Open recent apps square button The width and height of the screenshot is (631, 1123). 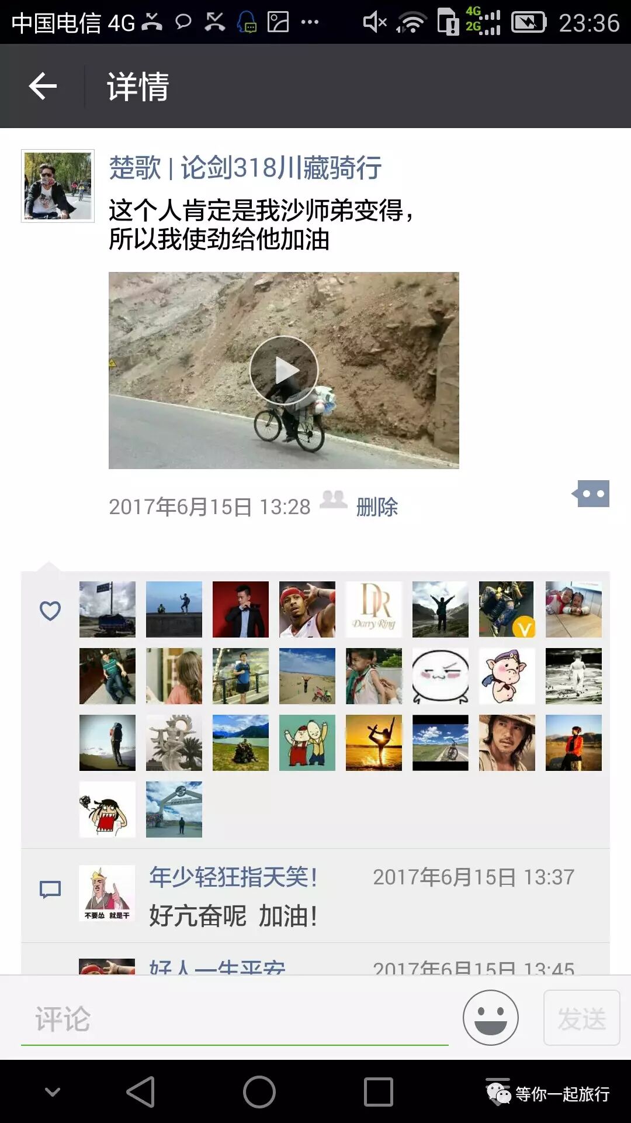pos(379,1092)
